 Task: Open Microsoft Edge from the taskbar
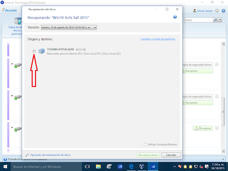[x=131, y=167]
